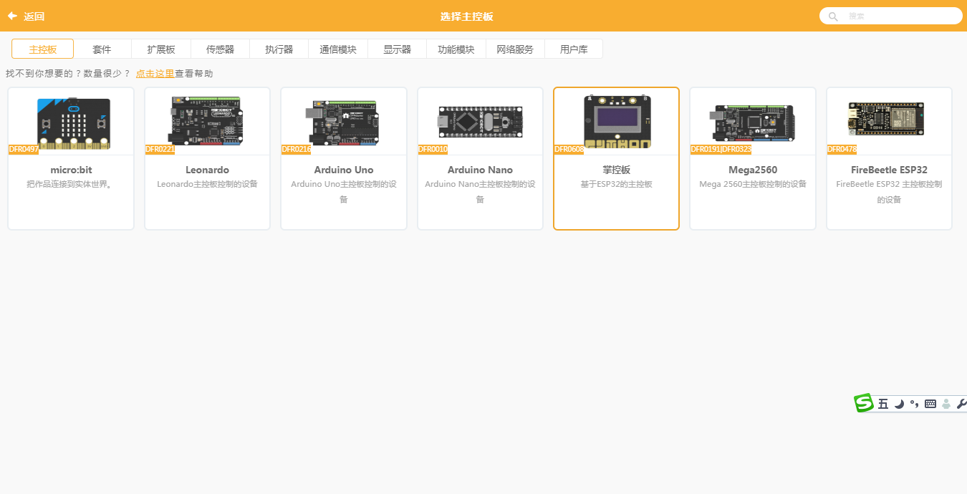The width and height of the screenshot is (967, 494).
Task: Click the 把作品连接到实体世界 description
Action: click(x=71, y=184)
